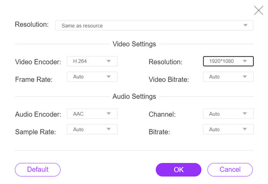Confirm settings with the OK button
Image resolution: width=268 pixels, height=184 pixels.
tap(178, 170)
